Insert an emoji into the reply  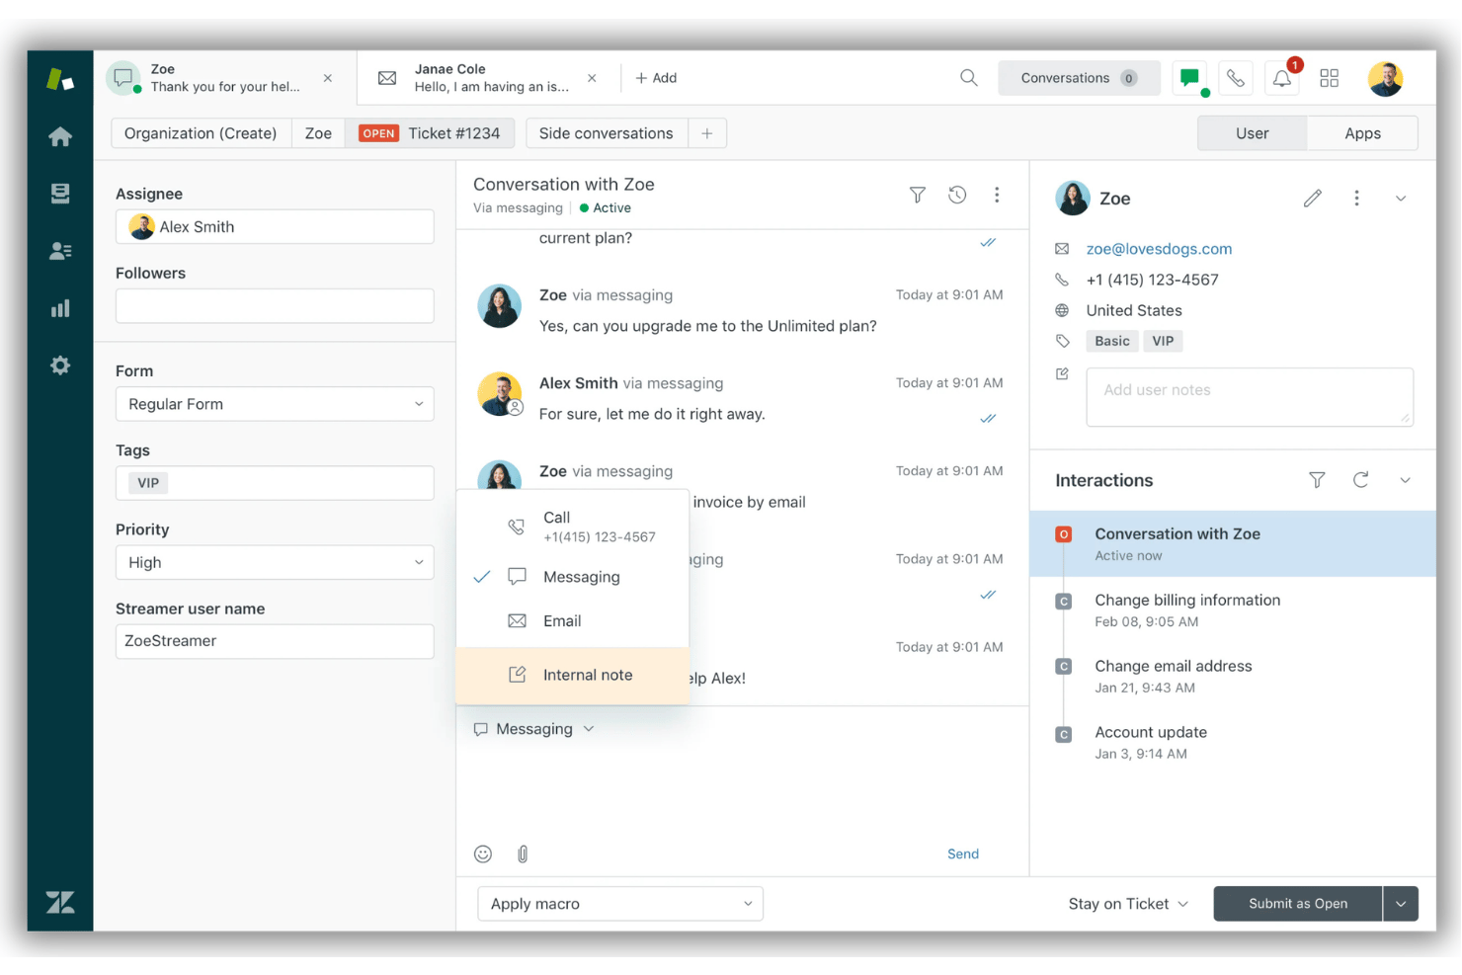click(x=483, y=854)
